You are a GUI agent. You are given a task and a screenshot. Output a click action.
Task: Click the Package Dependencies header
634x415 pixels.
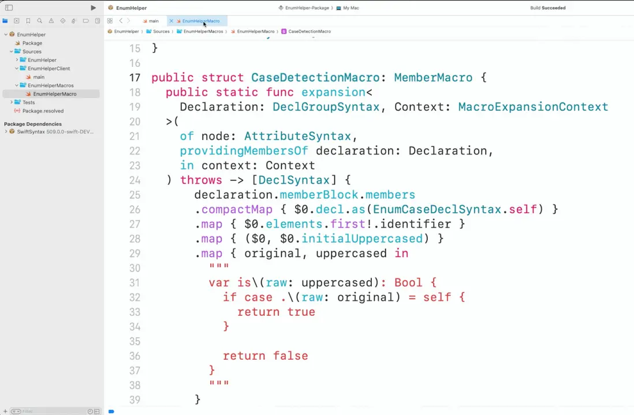(x=33, y=124)
